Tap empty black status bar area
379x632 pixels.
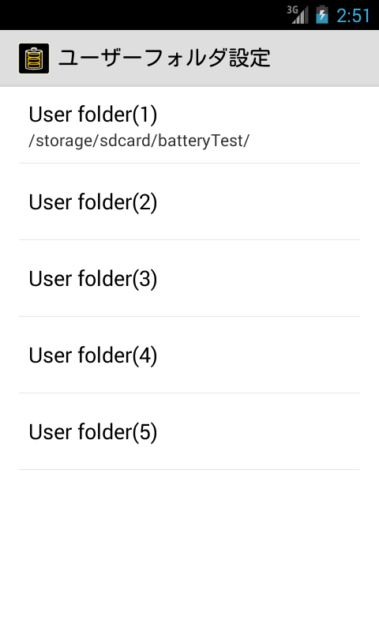click(x=141, y=15)
